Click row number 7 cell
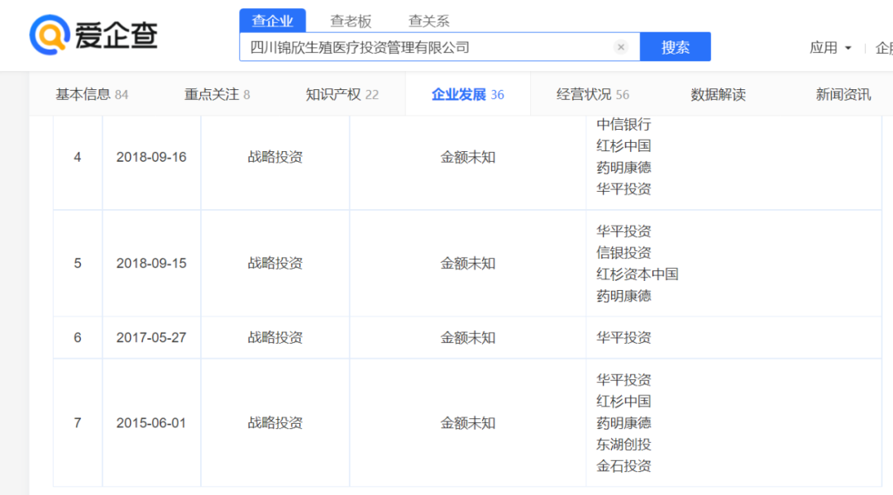The height and width of the screenshot is (495, 893). [x=78, y=423]
